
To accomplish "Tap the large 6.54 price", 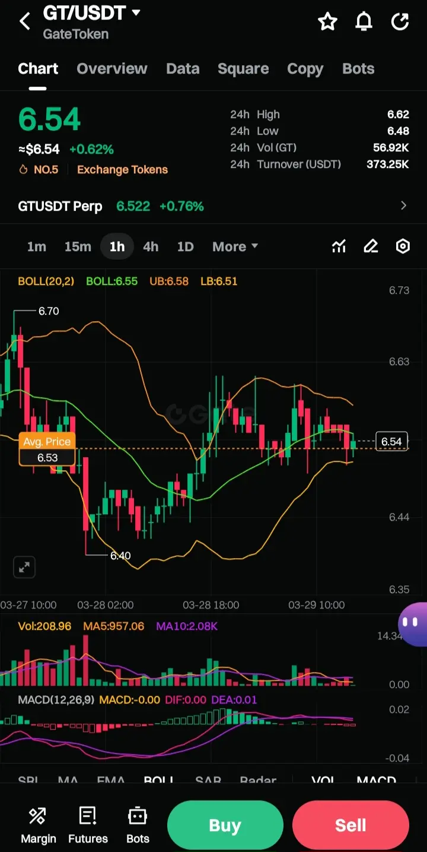I will point(49,119).
